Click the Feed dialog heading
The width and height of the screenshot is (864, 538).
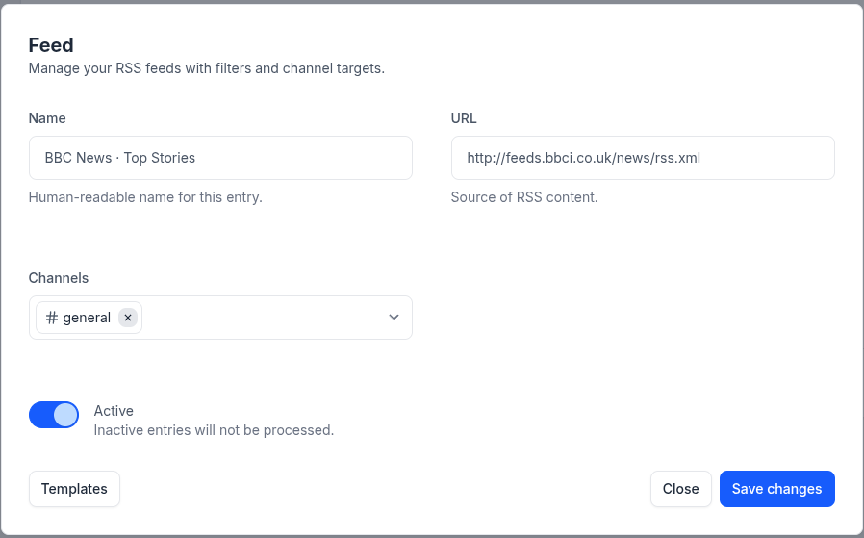[51, 45]
